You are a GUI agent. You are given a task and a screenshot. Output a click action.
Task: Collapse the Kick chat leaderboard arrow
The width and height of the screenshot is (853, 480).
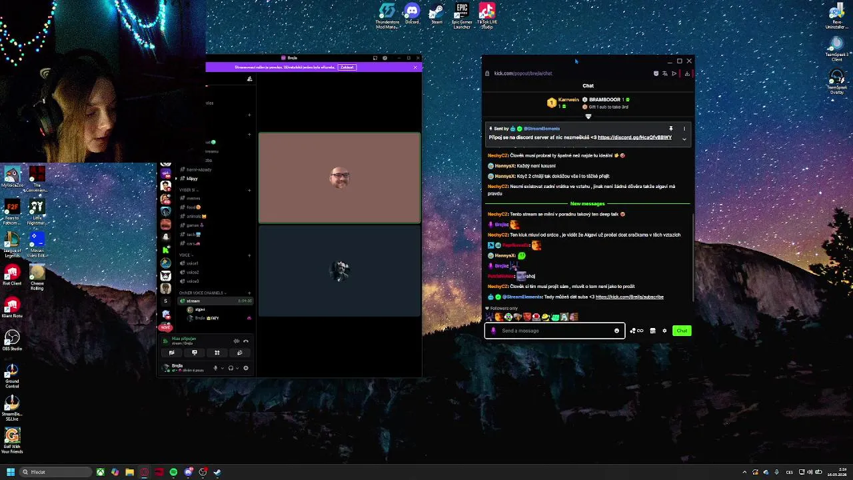pos(588,117)
